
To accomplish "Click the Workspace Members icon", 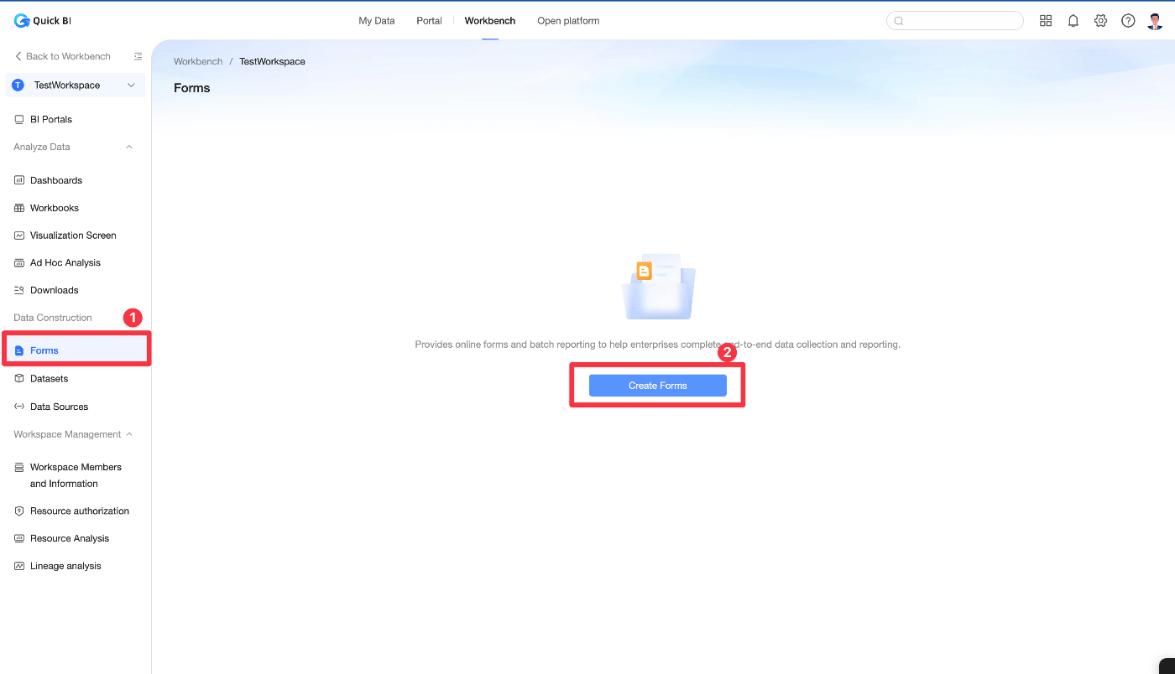I will pyautogui.click(x=19, y=467).
